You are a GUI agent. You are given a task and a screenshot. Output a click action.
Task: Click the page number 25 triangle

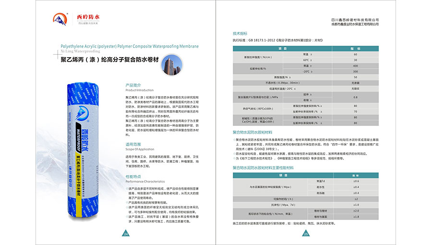point(306,233)
